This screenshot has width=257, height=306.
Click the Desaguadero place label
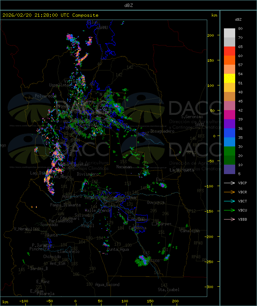point(162,131)
